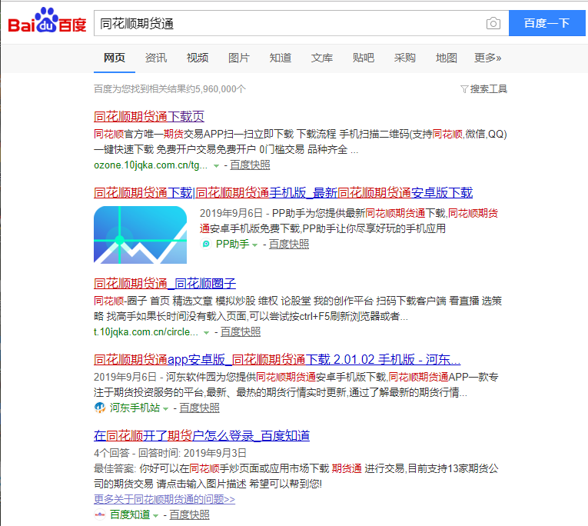Click the t.10jqka.com.cn/circle... URL
The height and width of the screenshot is (526, 588).
[146, 332]
